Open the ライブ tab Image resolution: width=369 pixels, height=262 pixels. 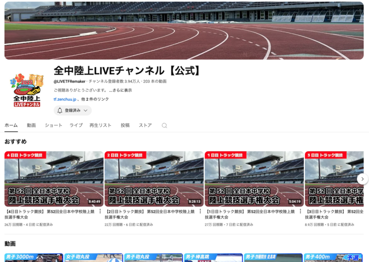76,125
